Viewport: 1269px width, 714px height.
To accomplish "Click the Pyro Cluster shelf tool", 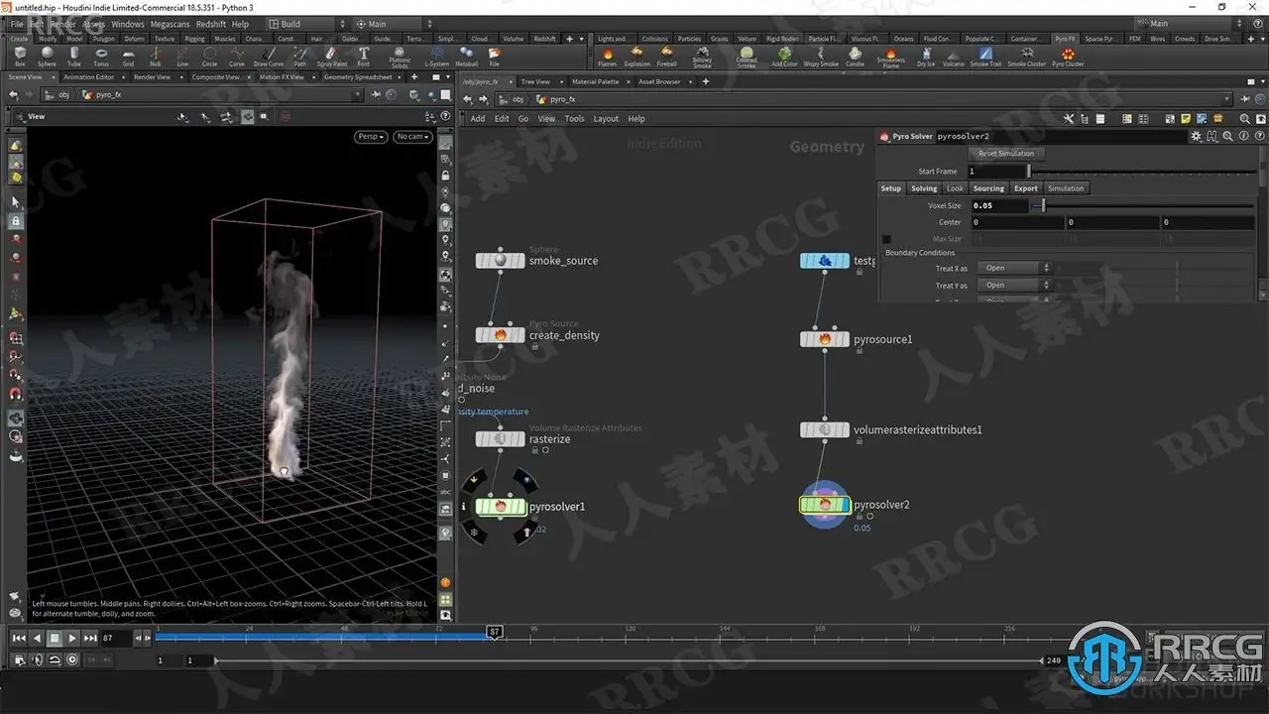I will tap(1068, 55).
